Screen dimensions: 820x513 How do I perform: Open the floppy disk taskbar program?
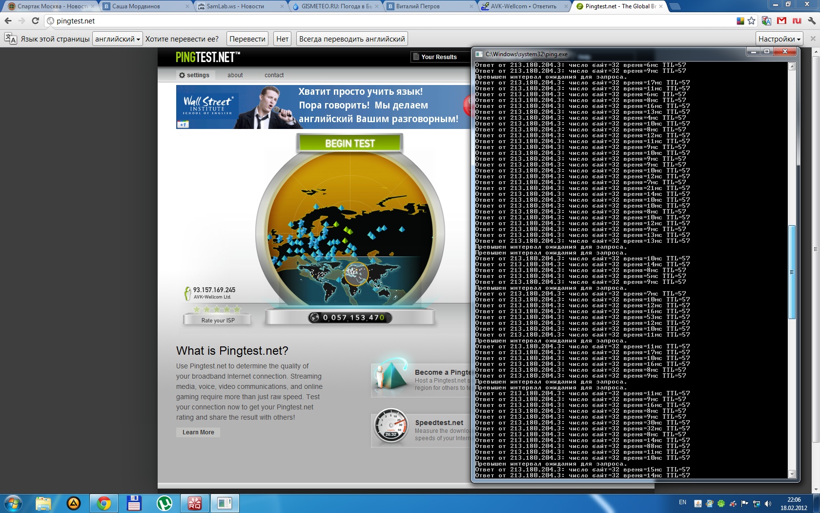tap(134, 503)
